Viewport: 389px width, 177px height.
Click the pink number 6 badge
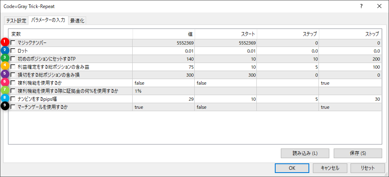[5, 82]
